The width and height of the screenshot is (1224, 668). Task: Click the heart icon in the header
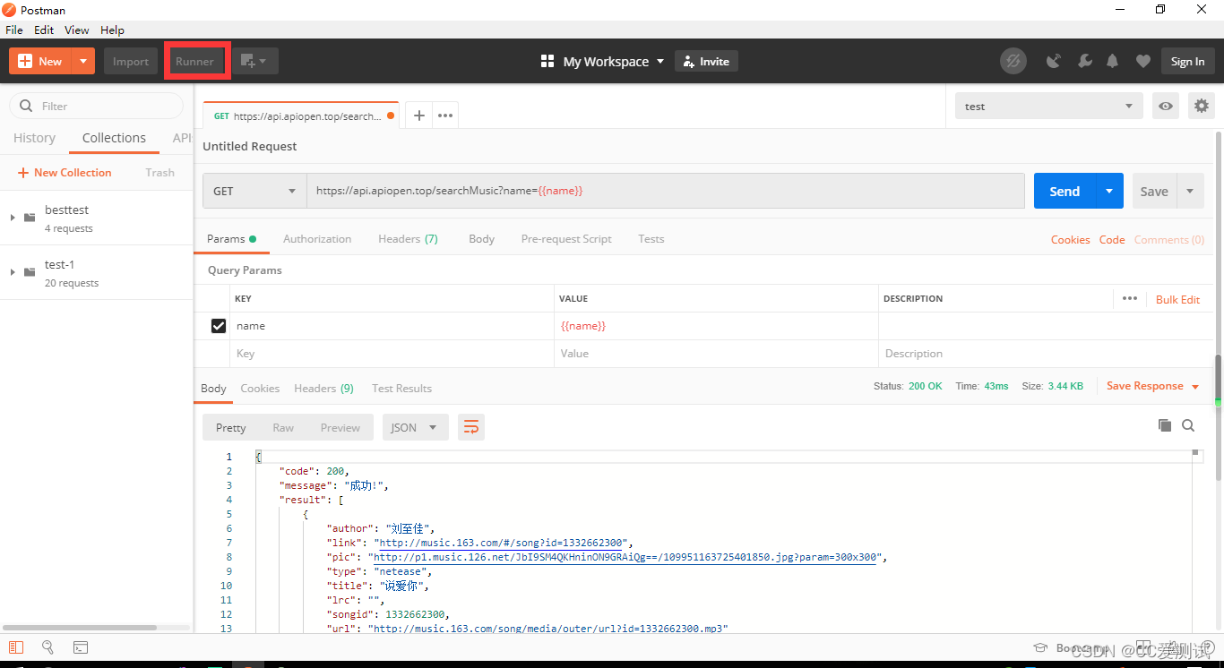[1142, 61]
